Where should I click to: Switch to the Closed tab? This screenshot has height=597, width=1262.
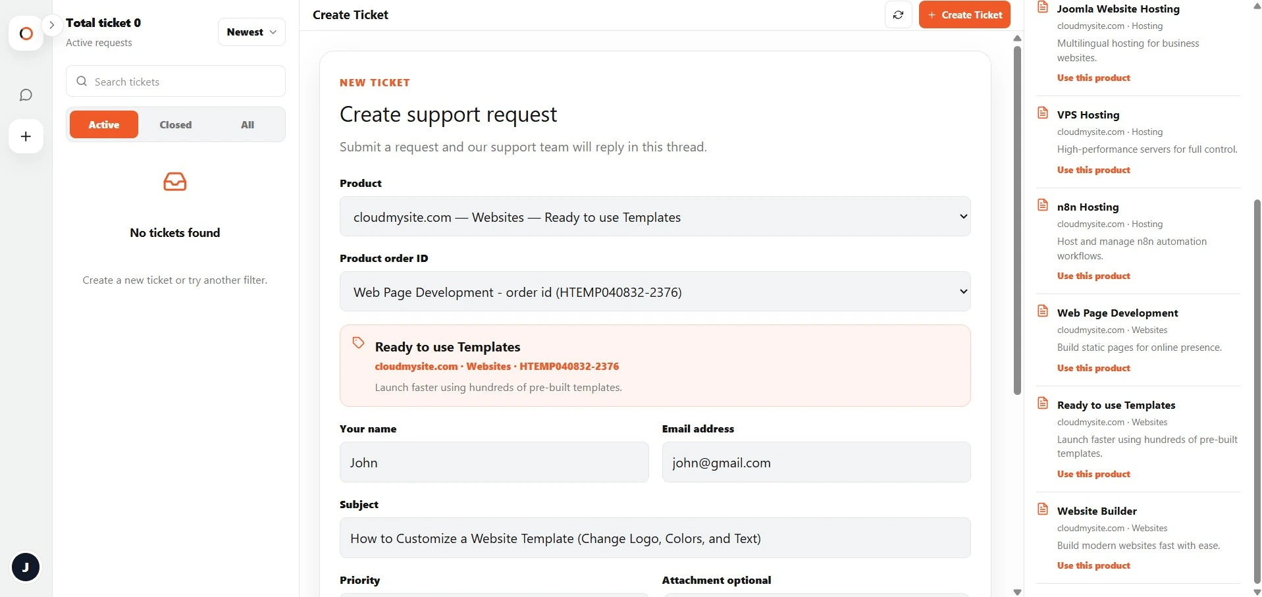tap(176, 124)
